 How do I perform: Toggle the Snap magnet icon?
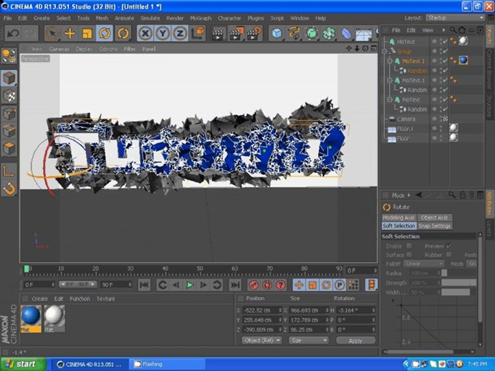tap(9, 189)
